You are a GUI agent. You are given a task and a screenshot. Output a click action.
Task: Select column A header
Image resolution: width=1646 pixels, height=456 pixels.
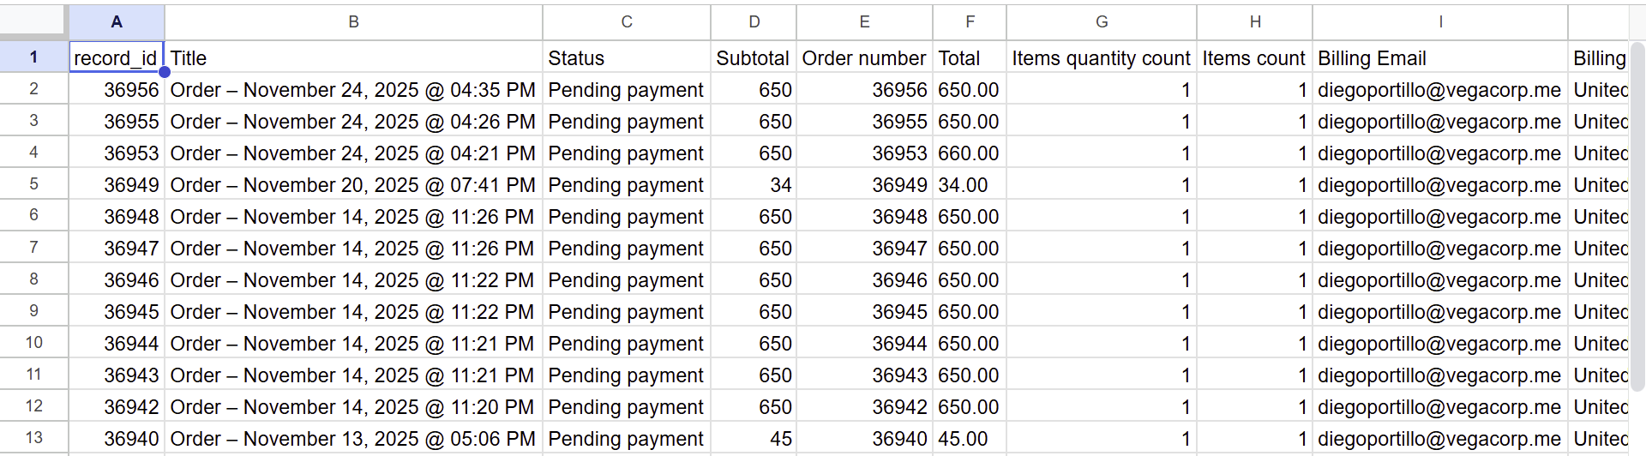[x=117, y=21]
